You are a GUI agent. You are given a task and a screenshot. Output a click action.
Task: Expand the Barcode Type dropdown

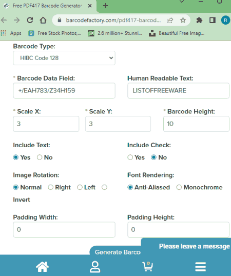[64, 58]
